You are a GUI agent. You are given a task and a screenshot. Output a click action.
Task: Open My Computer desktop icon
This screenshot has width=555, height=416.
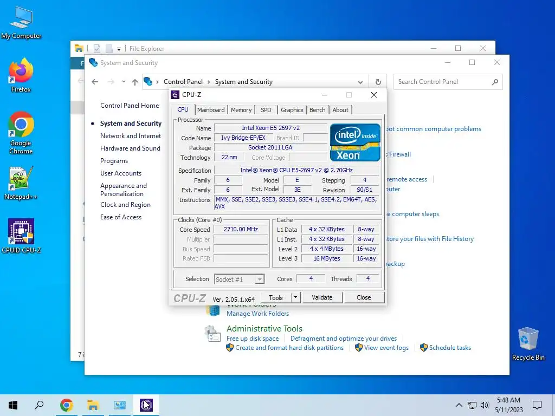21,23
